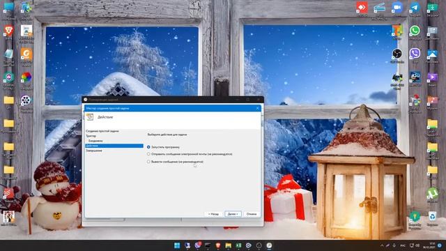
Task: Click the 'Далее' button in wizard
Action: pos(233,214)
